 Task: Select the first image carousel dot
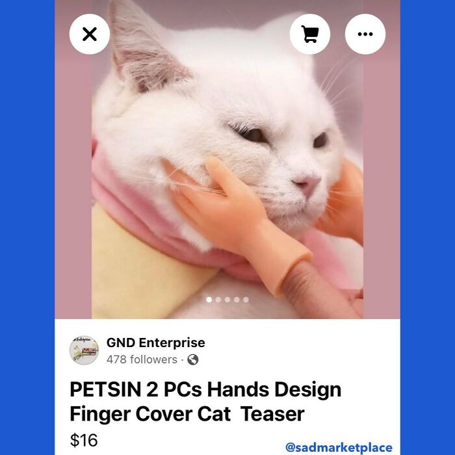click(x=209, y=300)
